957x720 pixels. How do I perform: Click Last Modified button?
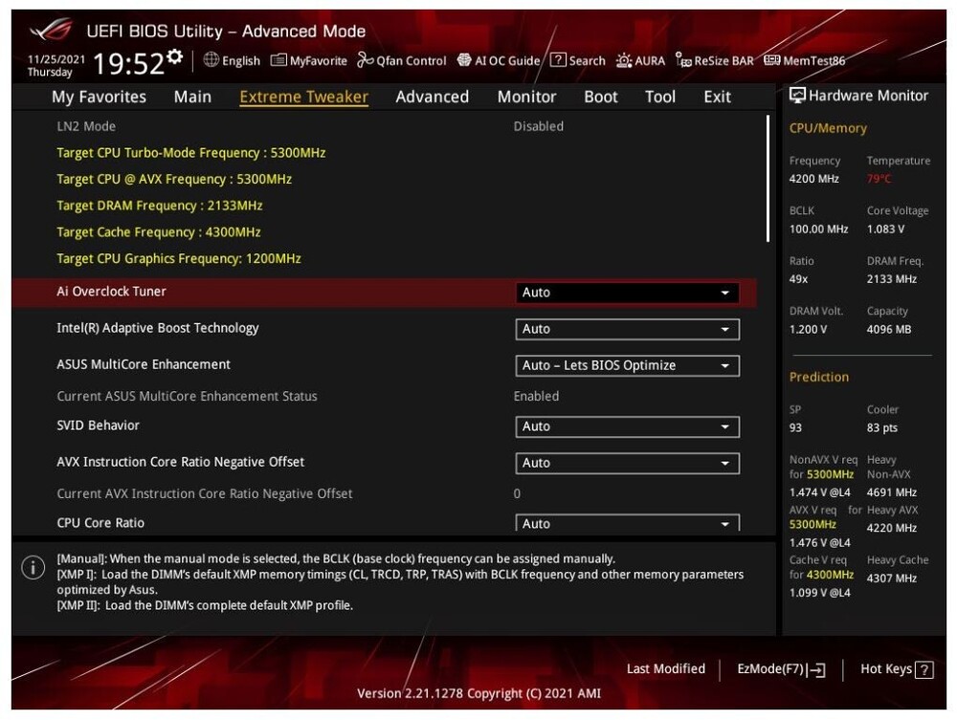pos(666,668)
